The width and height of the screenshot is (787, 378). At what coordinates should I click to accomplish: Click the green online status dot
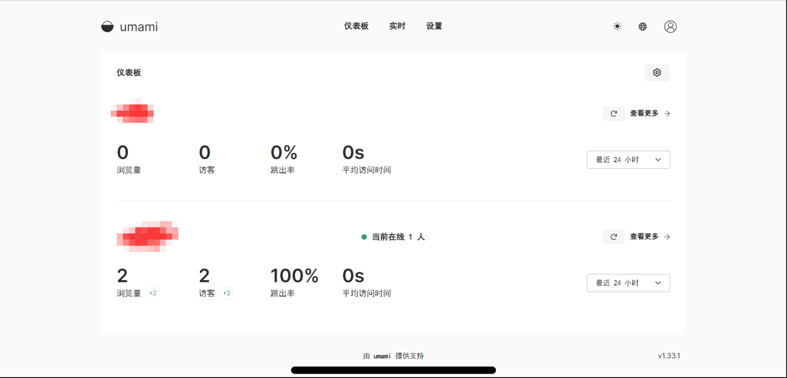(364, 237)
